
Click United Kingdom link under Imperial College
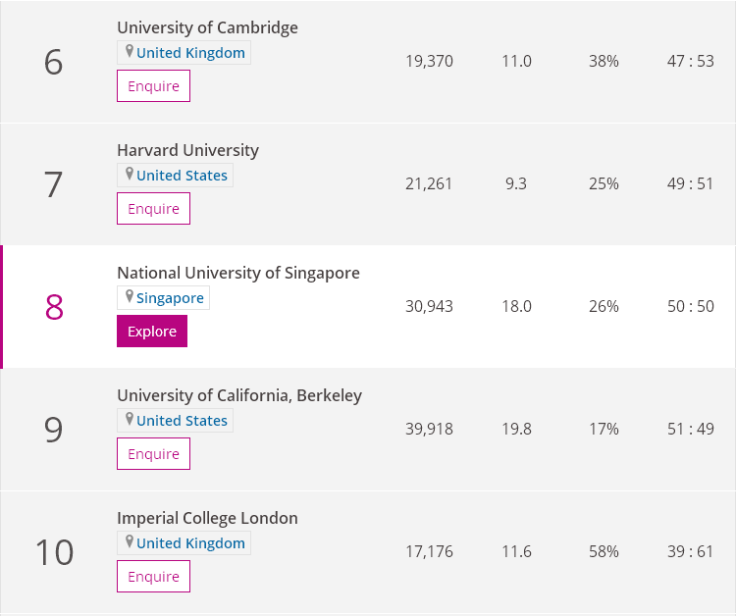pos(190,543)
